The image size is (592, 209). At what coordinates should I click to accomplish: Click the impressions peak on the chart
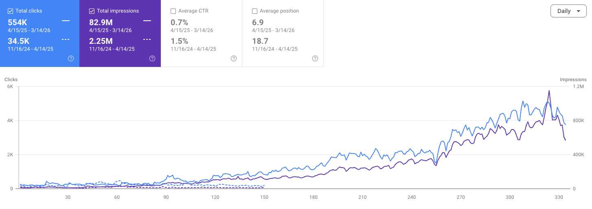point(549,91)
